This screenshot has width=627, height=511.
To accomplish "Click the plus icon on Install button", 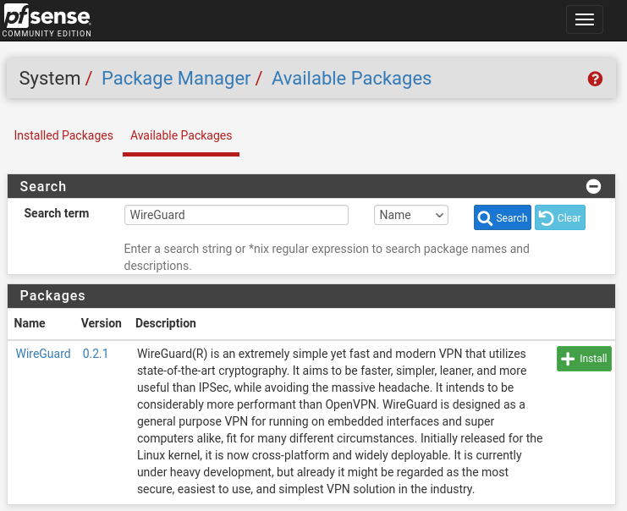I will point(568,359).
